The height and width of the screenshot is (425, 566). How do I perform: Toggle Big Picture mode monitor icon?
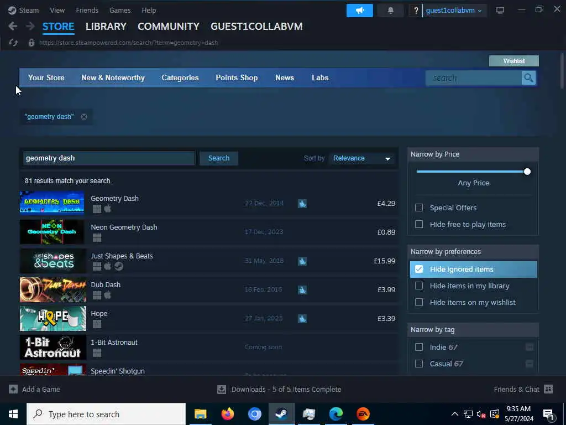coord(500,10)
